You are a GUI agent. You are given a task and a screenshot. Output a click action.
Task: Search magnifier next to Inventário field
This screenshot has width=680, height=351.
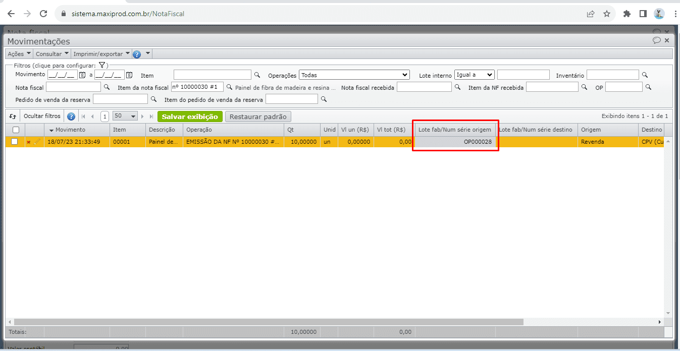pyautogui.click(x=645, y=75)
